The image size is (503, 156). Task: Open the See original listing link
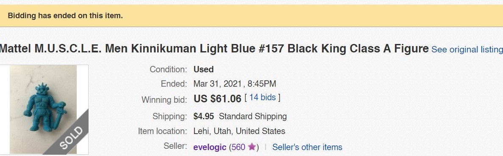[x=467, y=49]
